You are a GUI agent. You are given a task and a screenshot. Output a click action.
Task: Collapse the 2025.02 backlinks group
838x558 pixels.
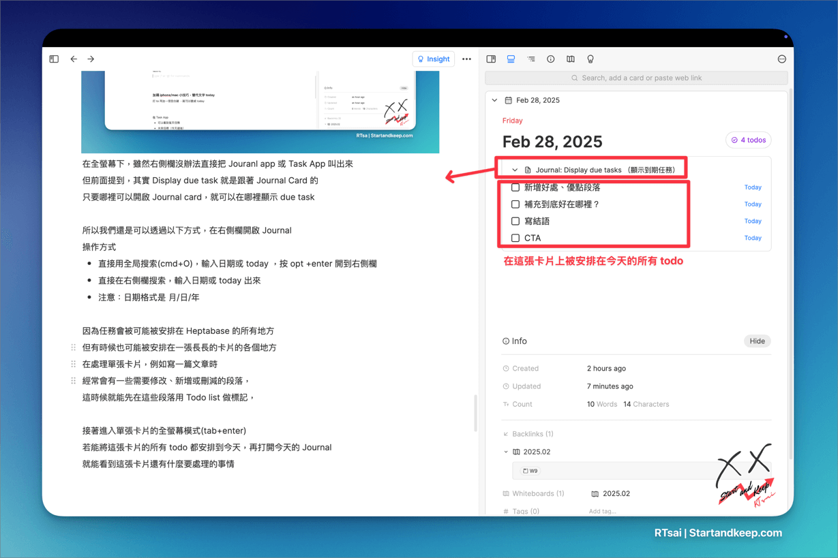pos(506,452)
